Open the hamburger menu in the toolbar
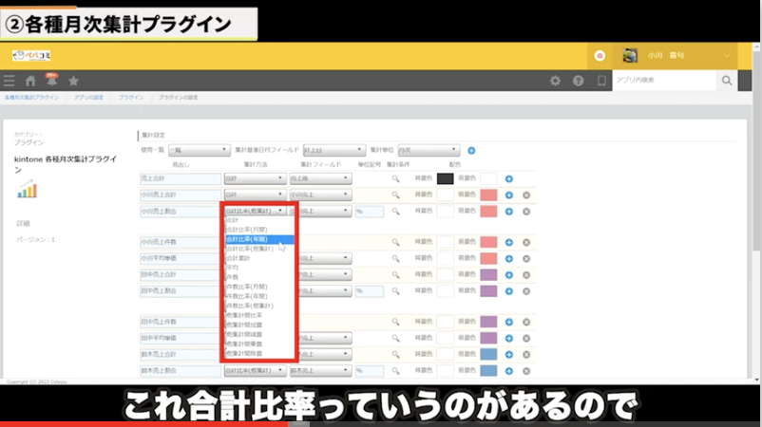The image size is (762, 427). [x=10, y=82]
